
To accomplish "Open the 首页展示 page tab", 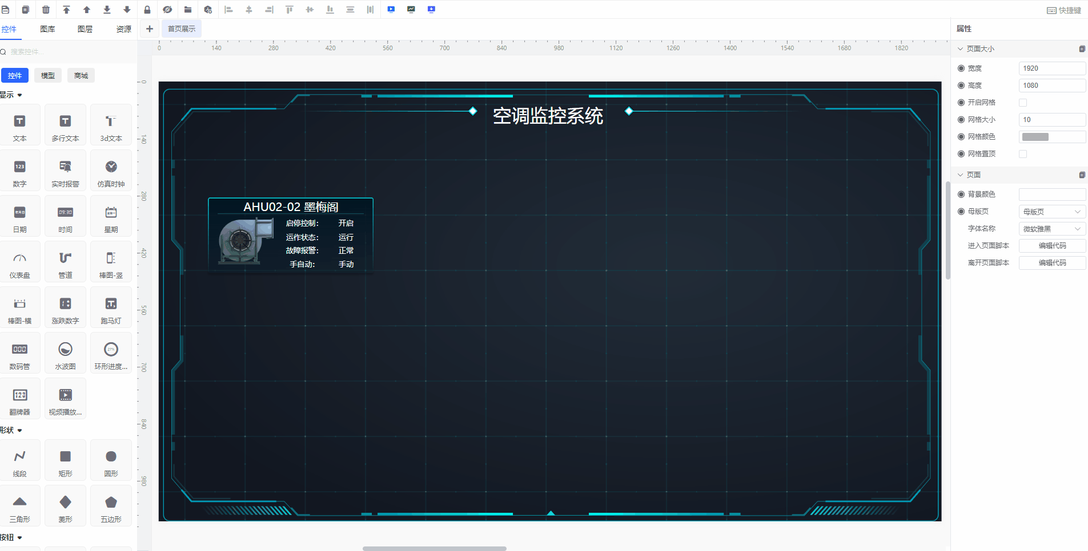I will point(182,29).
